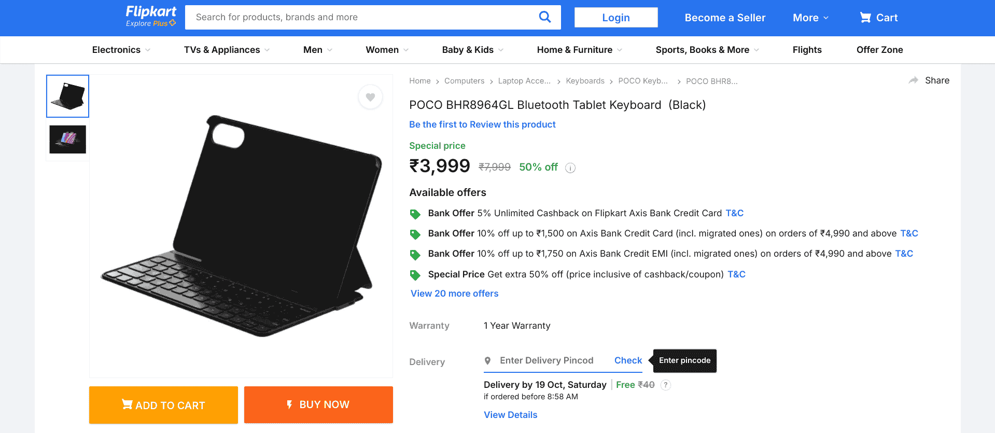Open View 20 more offers link
995x433 pixels.
pyautogui.click(x=454, y=294)
